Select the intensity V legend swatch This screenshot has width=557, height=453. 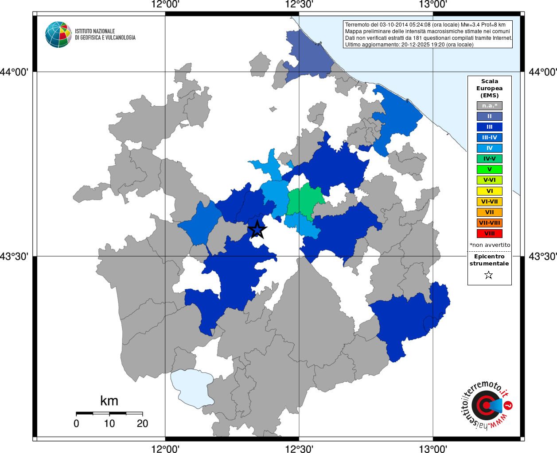(x=490, y=169)
